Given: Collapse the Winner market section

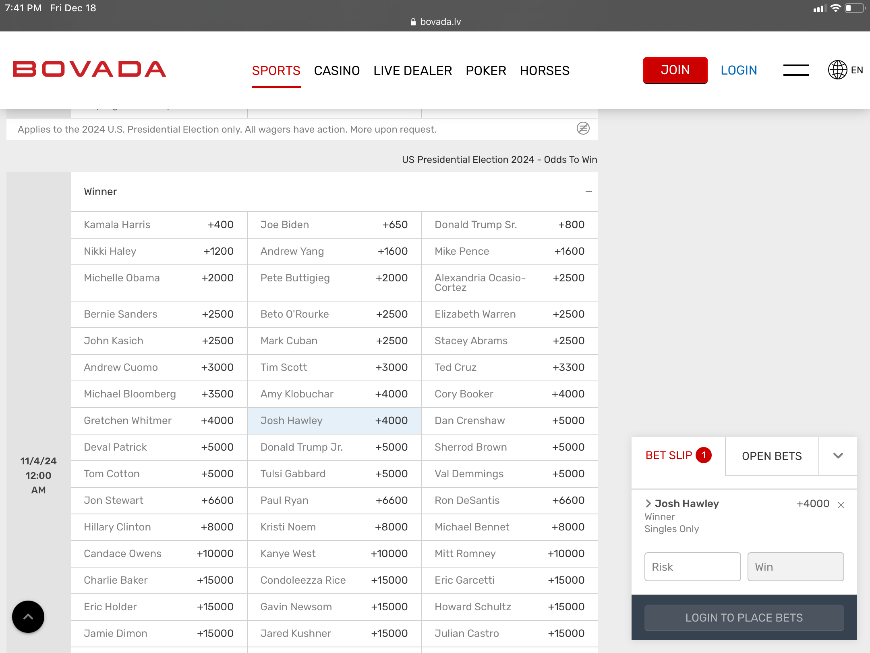Looking at the screenshot, I should point(588,191).
